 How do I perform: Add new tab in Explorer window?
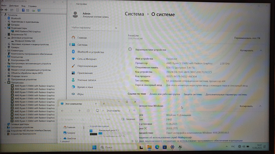pyautogui.click(x=104, y=104)
